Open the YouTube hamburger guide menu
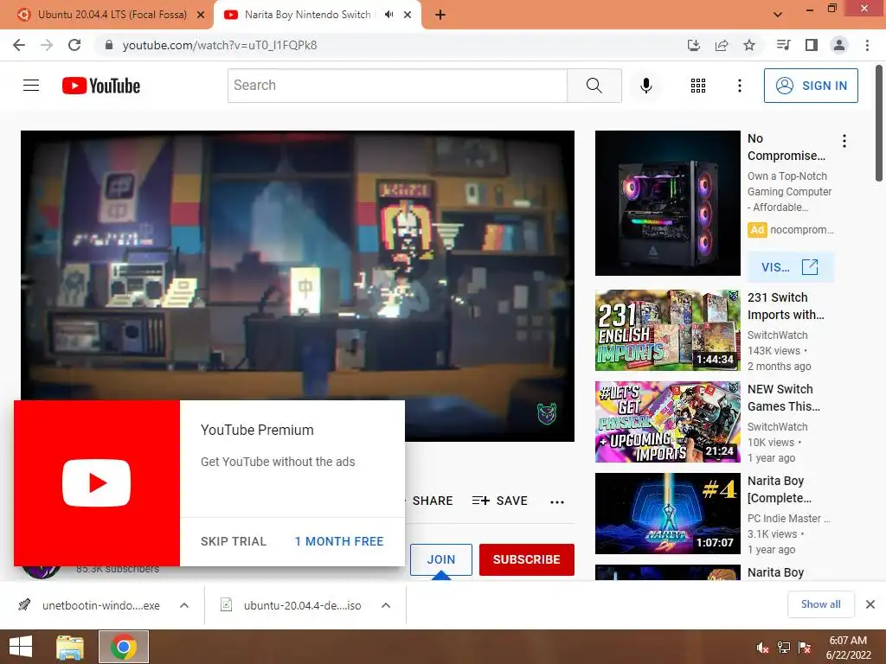Screen dimensions: 886x664 31,86
